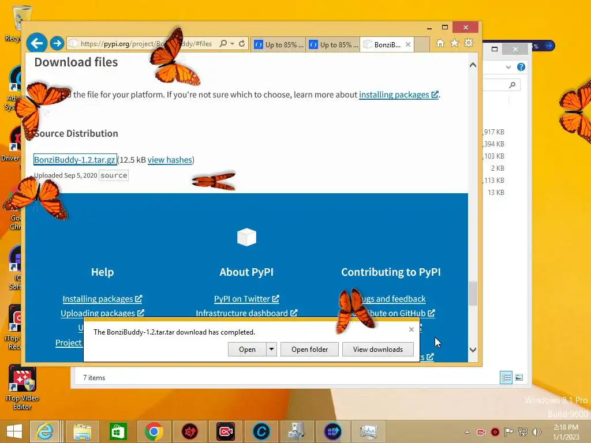Open the iTop Video Editor desktop shortcut
The height and width of the screenshot is (443, 591).
[x=22, y=388]
